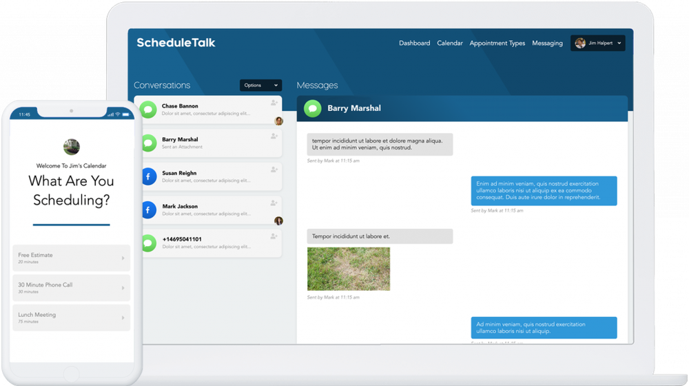The image size is (689, 386).
Task: Click the chat icon in the Messages header
Action: click(313, 108)
